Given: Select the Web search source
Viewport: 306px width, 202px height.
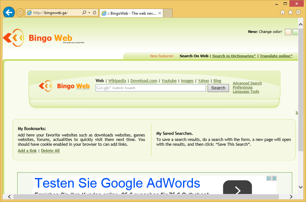Looking at the screenshot, I should click(x=100, y=81).
